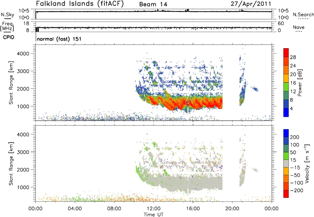Image resolution: width=314 pixels, height=217 pixels.
Task: Click the 'Slant Range [km]' label of the power panel
Action: [x=11, y=83]
